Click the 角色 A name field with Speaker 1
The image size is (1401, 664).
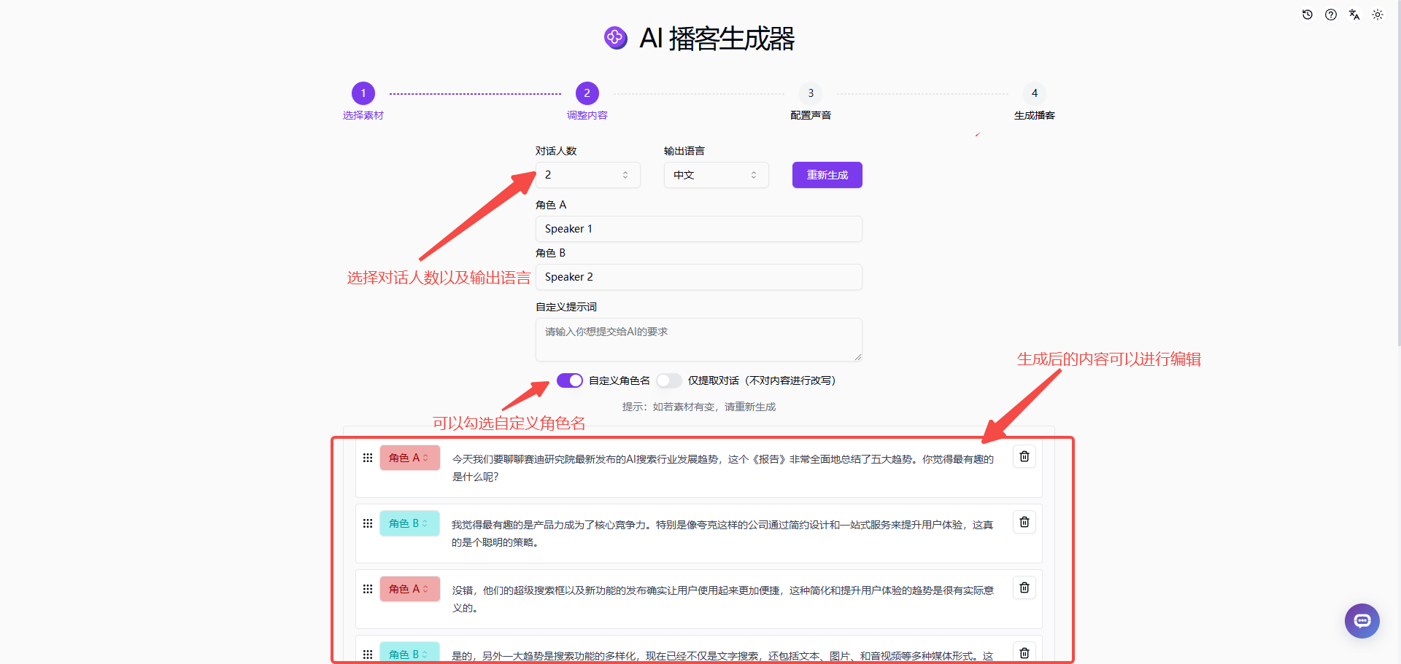699,229
